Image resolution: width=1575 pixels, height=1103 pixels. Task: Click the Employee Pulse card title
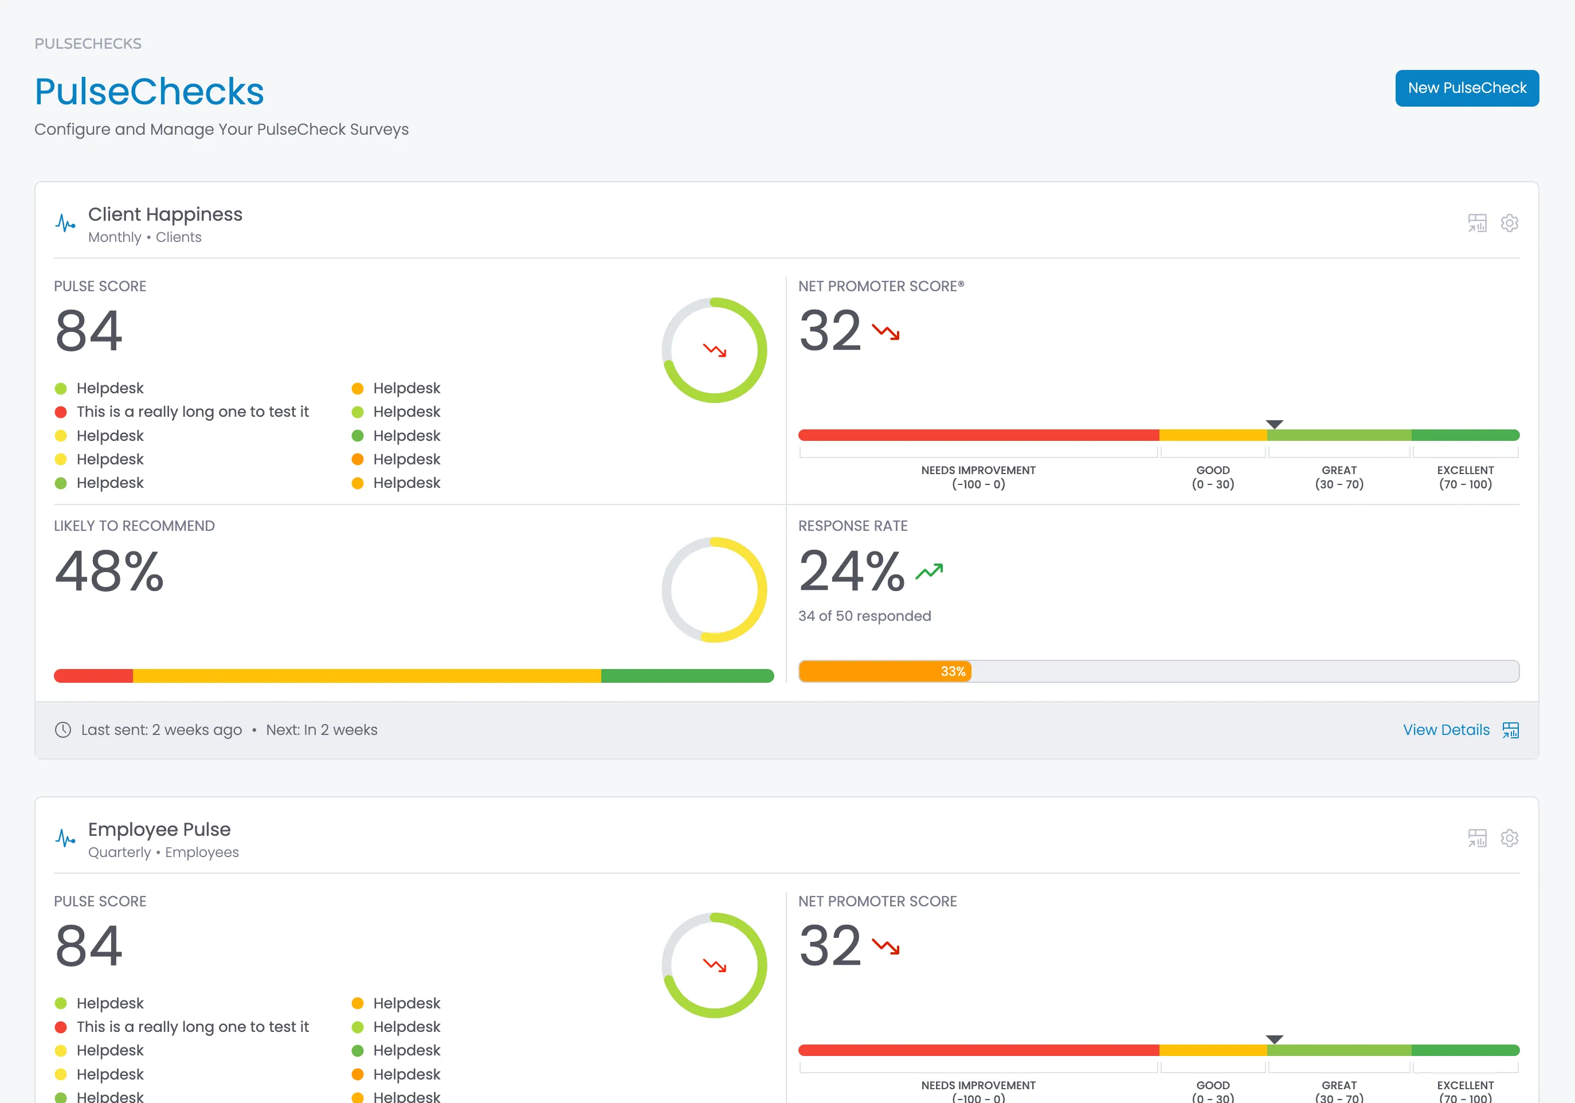[x=159, y=830]
